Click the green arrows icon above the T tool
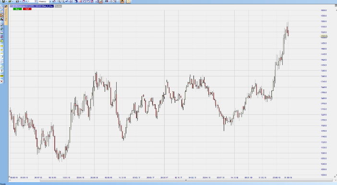The width and height of the screenshot is (337, 185). [2, 67]
